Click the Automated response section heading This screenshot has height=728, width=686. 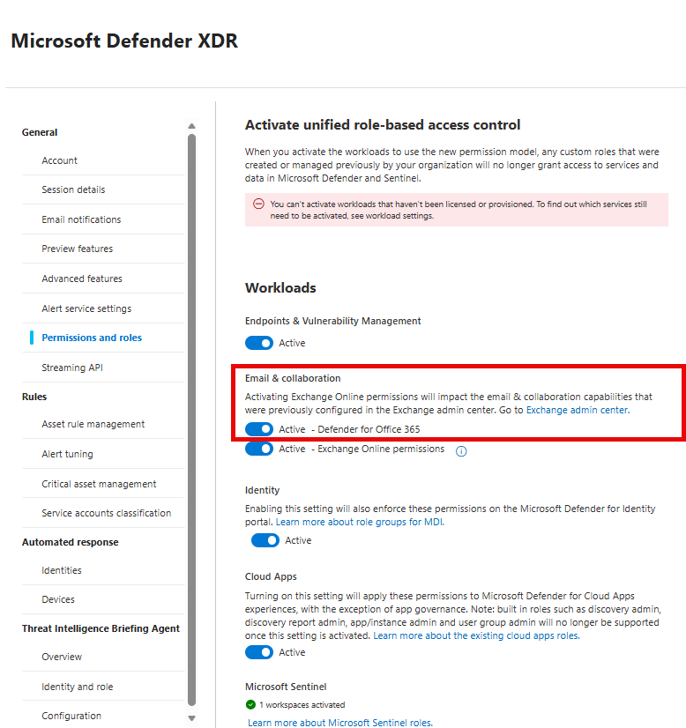[71, 542]
